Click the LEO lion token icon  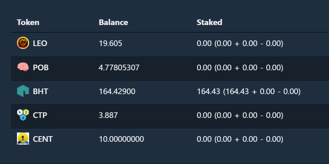pyautogui.click(x=23, y=43)
